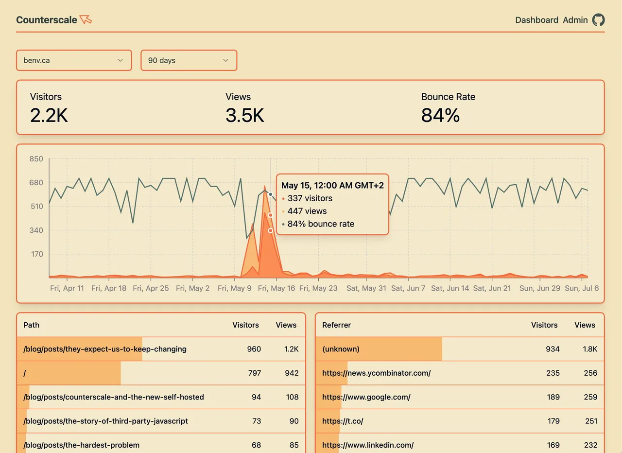Select the news.ycombinator.com referrer row
The height and width of the screenshot is (453, 622).
click(x=460, y=373)
